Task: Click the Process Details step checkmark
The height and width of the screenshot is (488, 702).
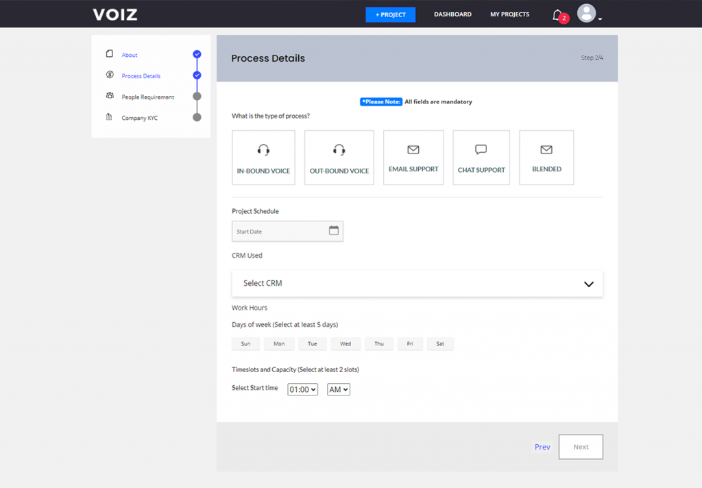Action: tap(197, 75)
